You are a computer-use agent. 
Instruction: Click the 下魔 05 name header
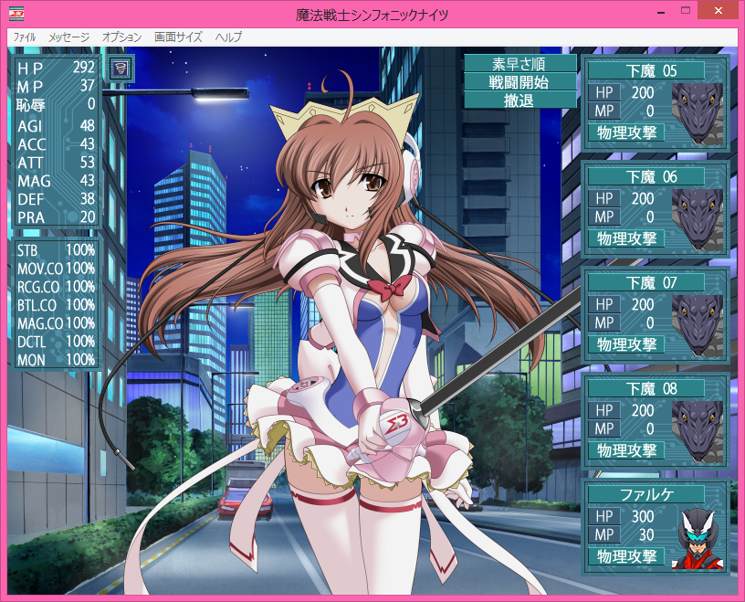(646, 71)
